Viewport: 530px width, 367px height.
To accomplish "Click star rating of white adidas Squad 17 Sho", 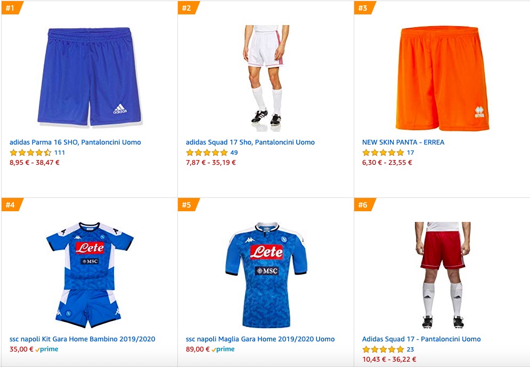I will (x=207, y=153).
